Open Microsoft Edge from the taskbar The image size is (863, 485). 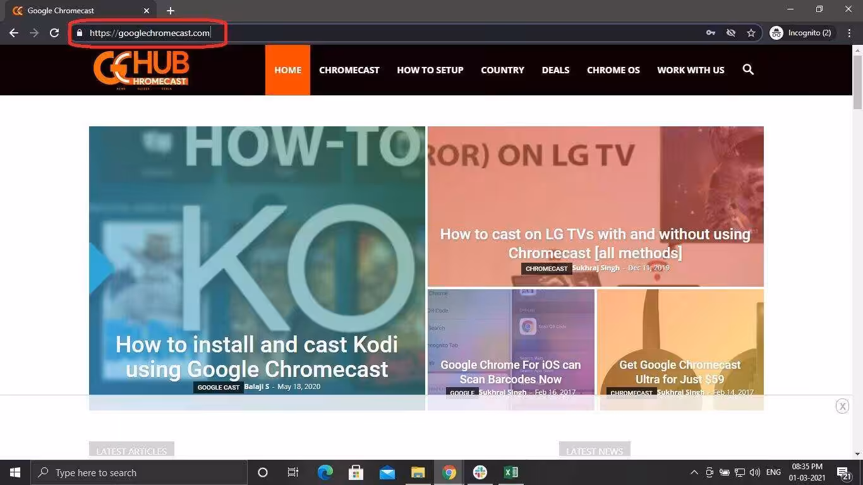(325, 472)
